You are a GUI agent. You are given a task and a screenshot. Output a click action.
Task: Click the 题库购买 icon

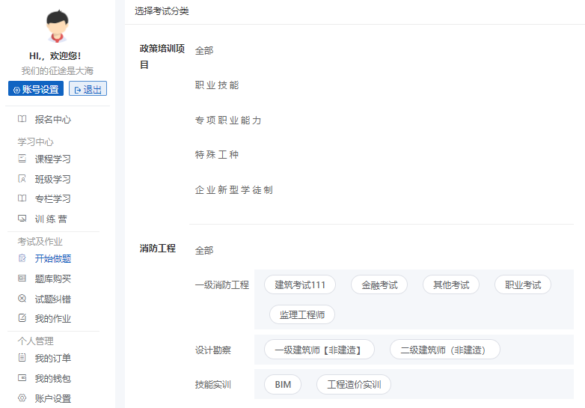22,278
